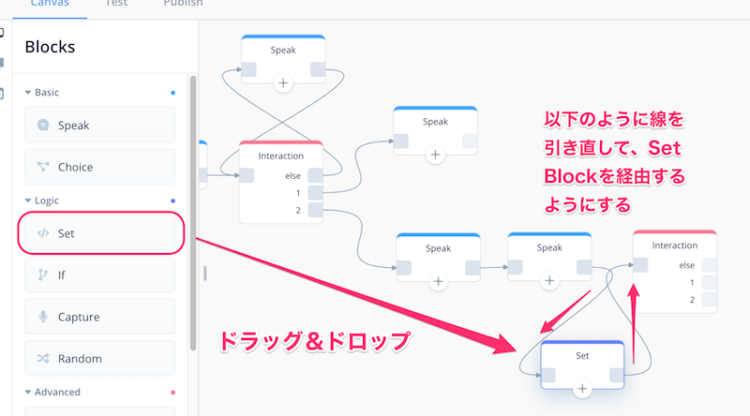Click the Blocks panel scrollbar
The width and height of the screenshot is (750, 416).
coord(193,213)
